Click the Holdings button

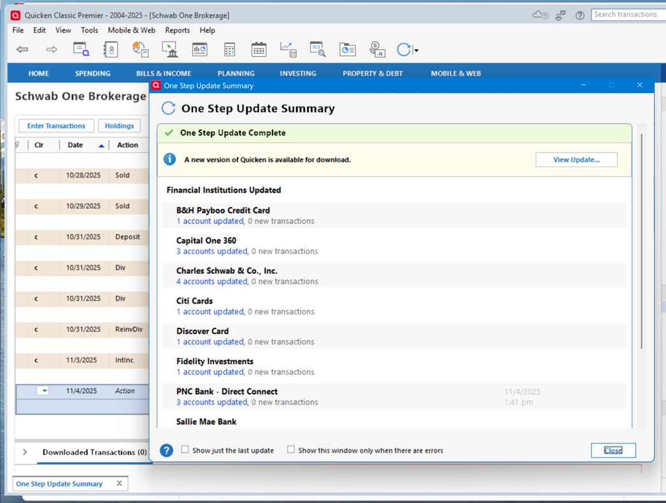(119, 126)
